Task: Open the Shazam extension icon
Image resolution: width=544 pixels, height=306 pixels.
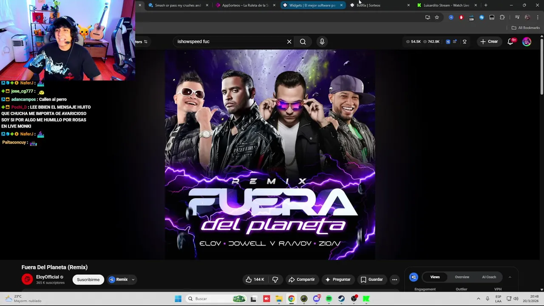Action: tap(482, 17)
